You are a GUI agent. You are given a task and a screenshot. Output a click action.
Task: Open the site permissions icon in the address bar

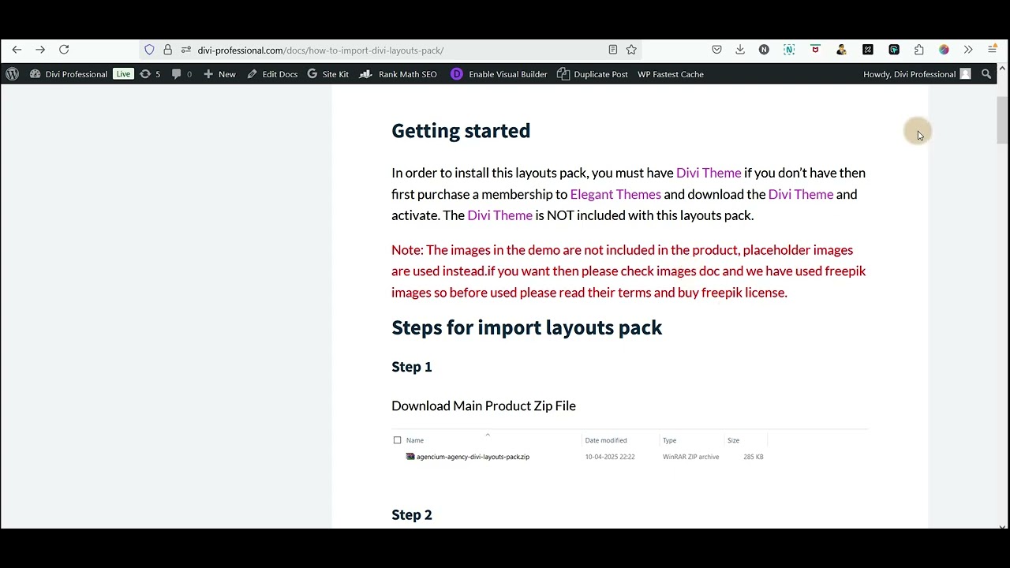pyautogui.click(x=185, y=50)
